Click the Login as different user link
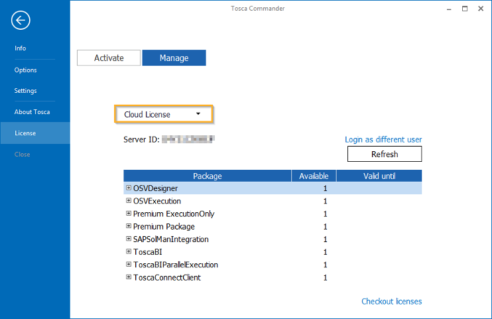 tap(383, 139)
